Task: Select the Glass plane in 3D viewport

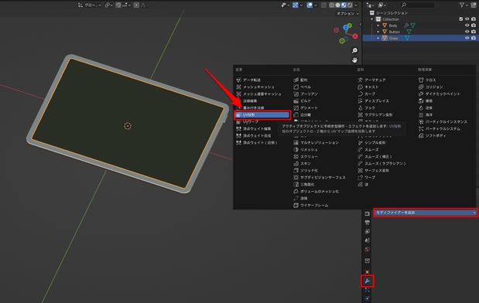Action: (x=128, y=124)
